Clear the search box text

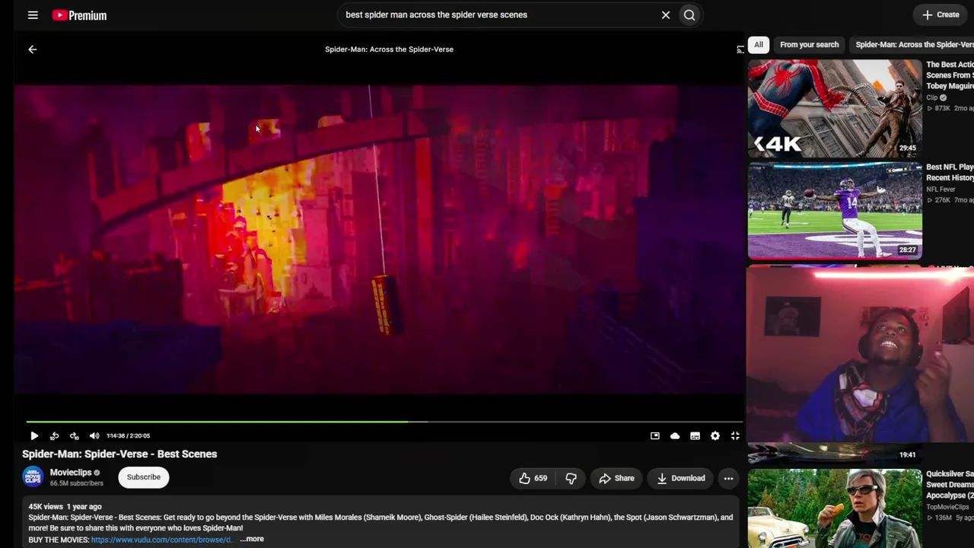tap(666, 14)
